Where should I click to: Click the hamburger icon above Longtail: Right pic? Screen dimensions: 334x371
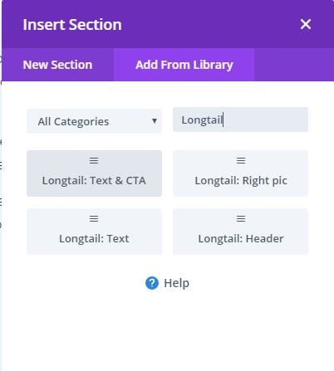coord(241,161)
